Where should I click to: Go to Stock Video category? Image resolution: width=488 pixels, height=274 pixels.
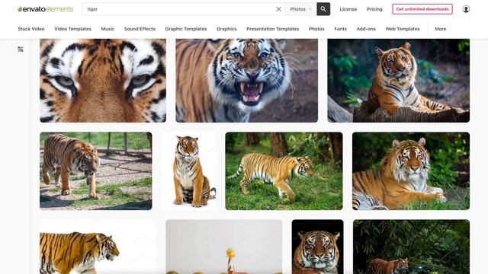tap(31, 29)
